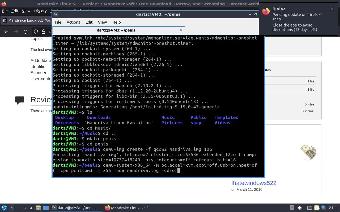The height and width of the screenshot is (212, 340).
Task: Open the Lubuntu application menu
Action: point(4,208)
